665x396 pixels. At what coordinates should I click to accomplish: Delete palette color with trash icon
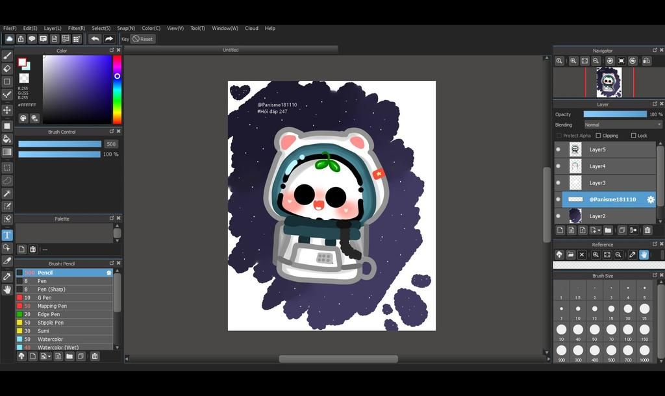pos(32,249)
